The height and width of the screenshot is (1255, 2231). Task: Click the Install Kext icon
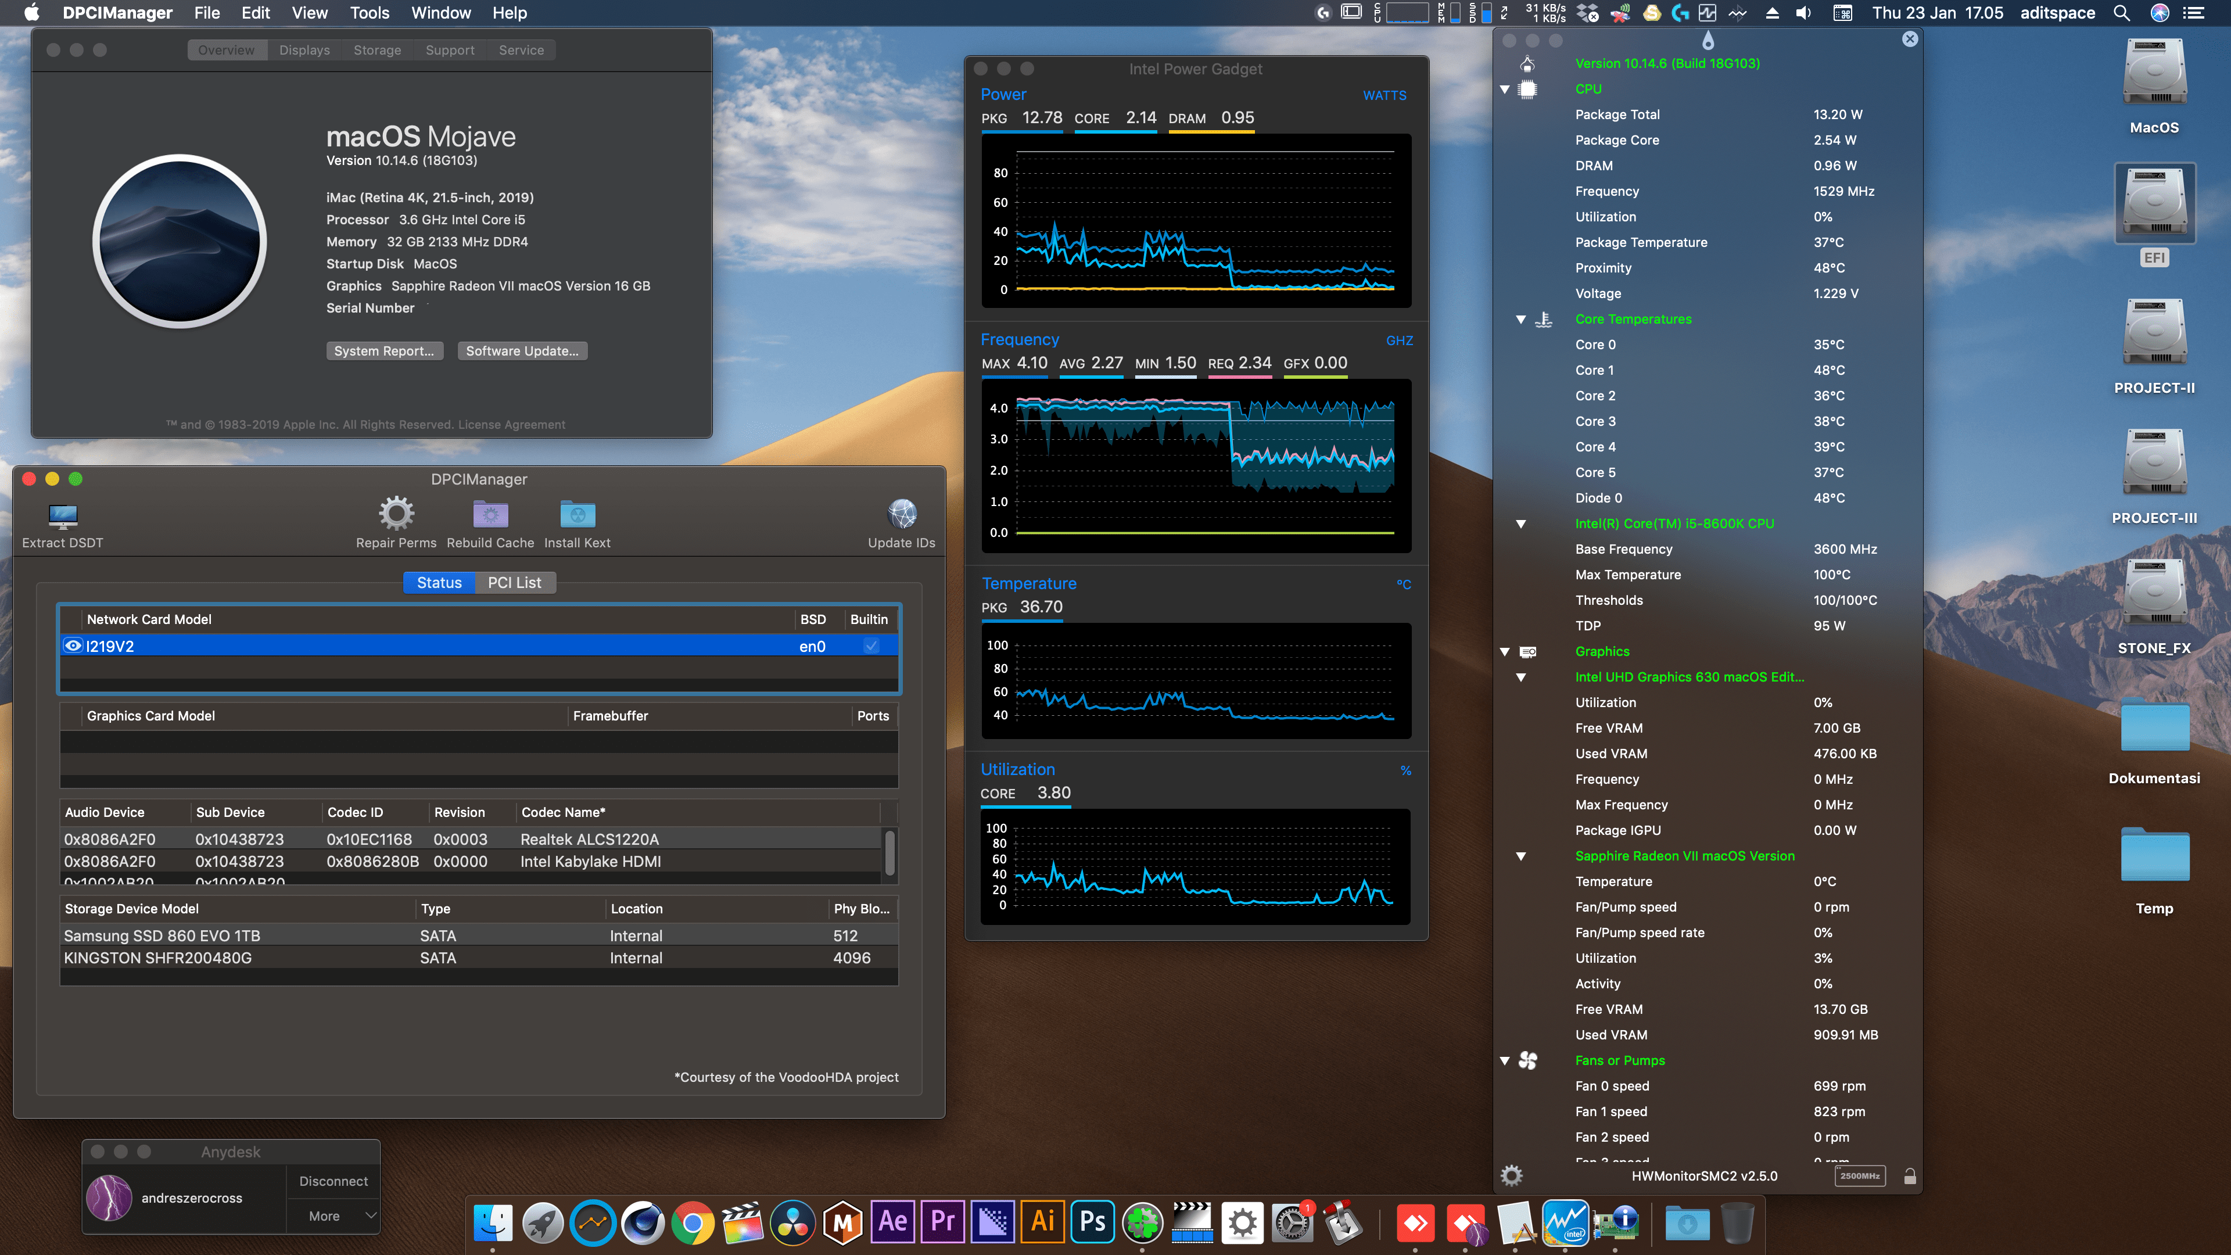coord(577,514)
